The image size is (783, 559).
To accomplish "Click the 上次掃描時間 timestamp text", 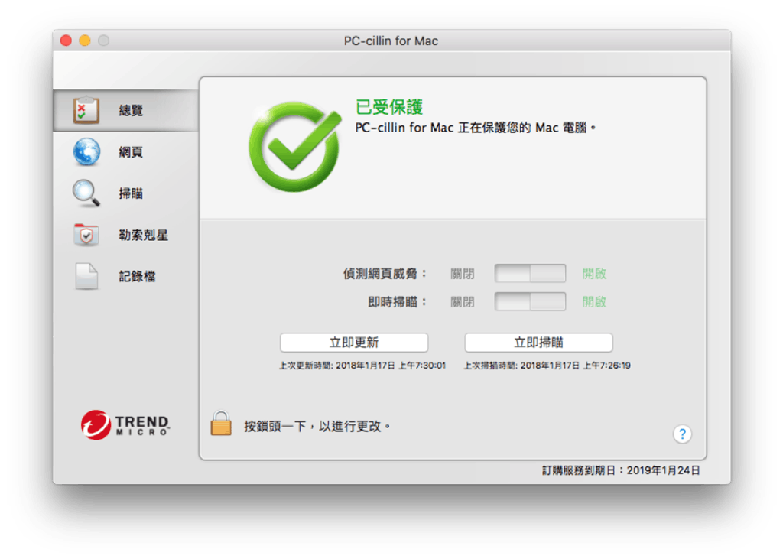I will click(547, 366).
